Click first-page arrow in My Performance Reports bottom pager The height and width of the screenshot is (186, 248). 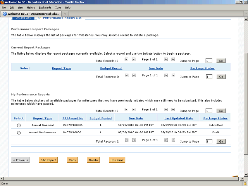click(126, 140)
